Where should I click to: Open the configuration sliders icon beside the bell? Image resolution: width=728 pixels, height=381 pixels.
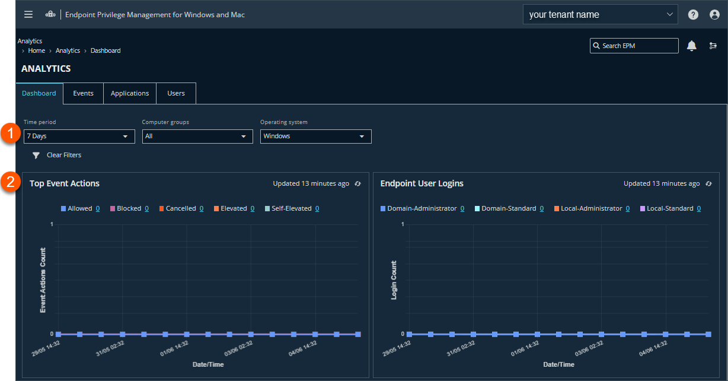pyautogui.click(x=713, y=46)
